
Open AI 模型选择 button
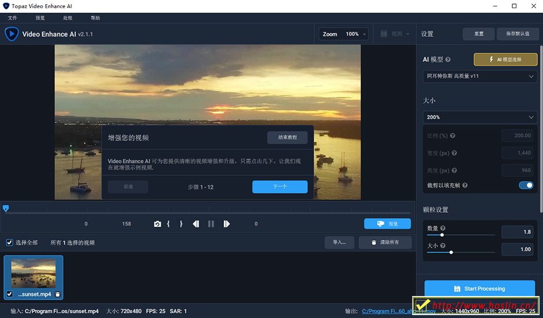pos(505,60)
